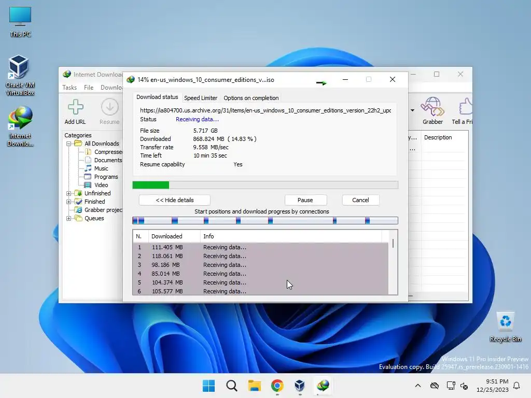Select connection row 3 with 98.186 MB

click(260, 265)
